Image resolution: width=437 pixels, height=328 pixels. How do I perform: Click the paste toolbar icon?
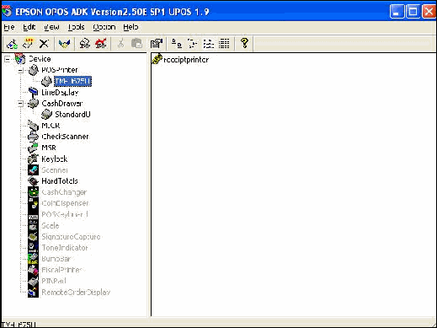(136, 44)
